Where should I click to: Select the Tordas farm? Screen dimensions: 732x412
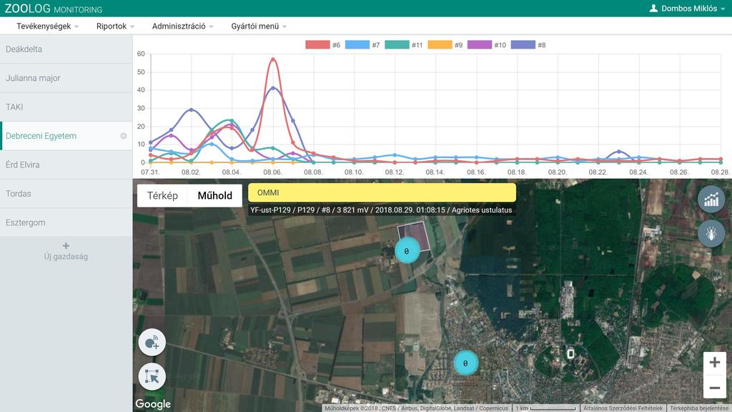66,194
